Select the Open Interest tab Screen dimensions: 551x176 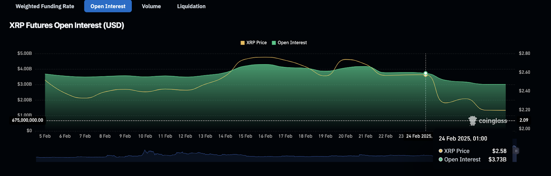[x=108, y=6]
